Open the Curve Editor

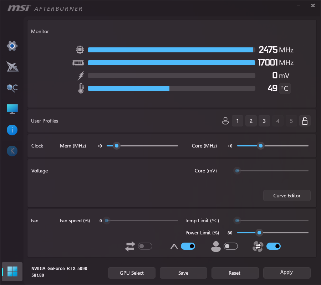tap(287, 196)
